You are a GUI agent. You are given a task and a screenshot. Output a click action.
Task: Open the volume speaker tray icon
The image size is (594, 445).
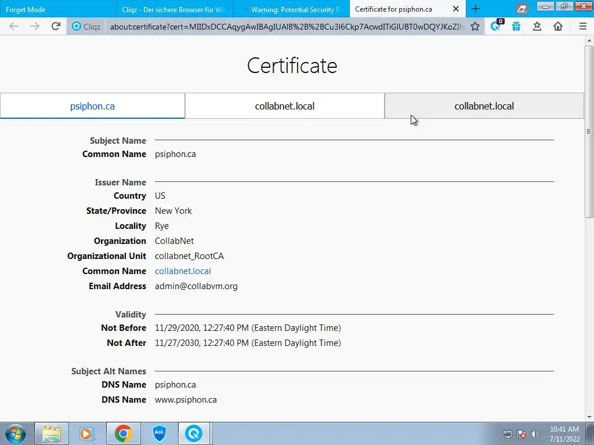pos(535,434)
